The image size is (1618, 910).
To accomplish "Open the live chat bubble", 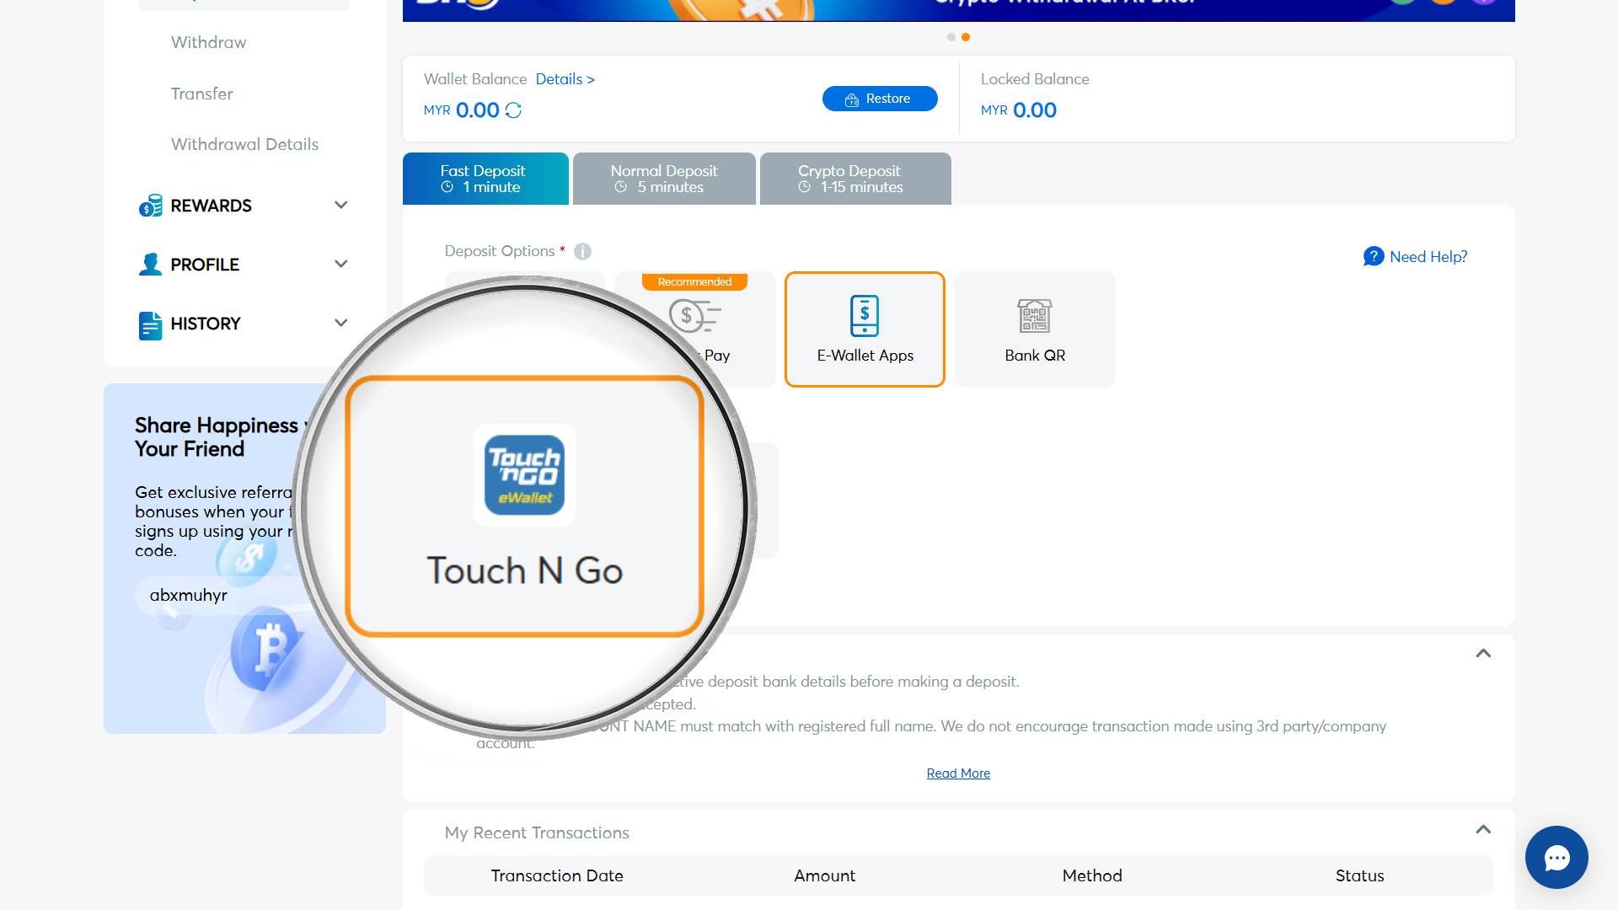I will pyautogui.click(x=1556, y=858).
